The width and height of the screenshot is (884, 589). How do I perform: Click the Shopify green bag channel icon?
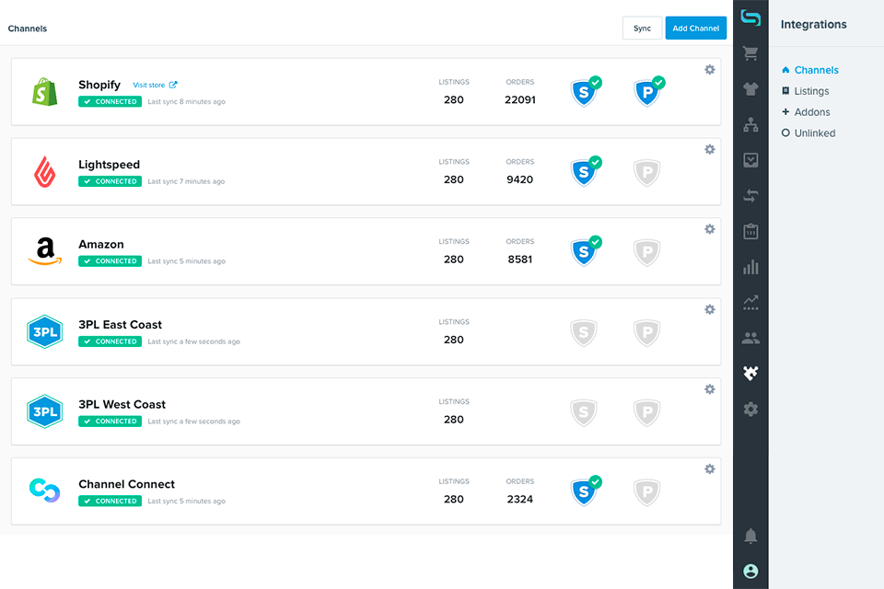pos(43,91)
